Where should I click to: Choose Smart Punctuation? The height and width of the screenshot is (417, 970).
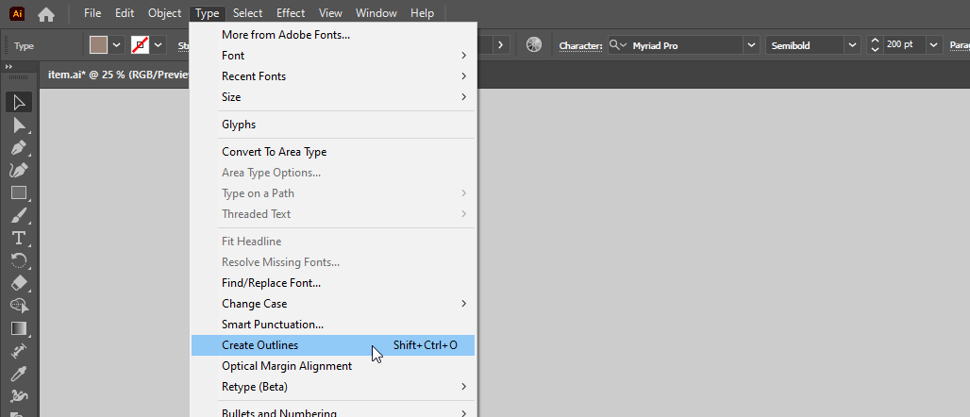point(333,325)
